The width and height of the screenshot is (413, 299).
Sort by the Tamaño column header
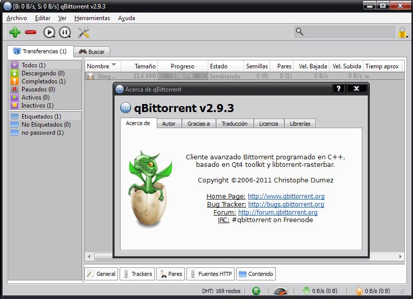(x=139, y=66)
